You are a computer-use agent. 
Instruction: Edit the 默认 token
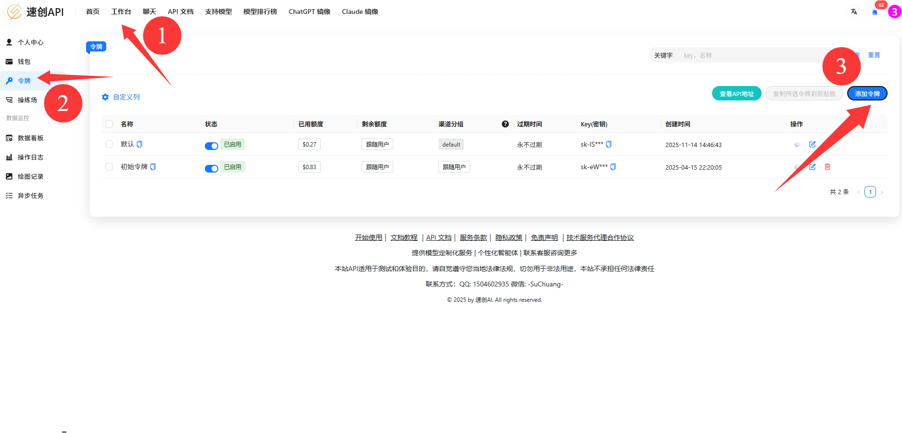813,144
